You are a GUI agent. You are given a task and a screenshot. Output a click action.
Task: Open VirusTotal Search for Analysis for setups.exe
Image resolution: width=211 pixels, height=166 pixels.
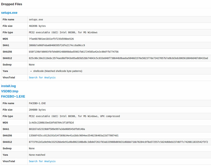42,78
